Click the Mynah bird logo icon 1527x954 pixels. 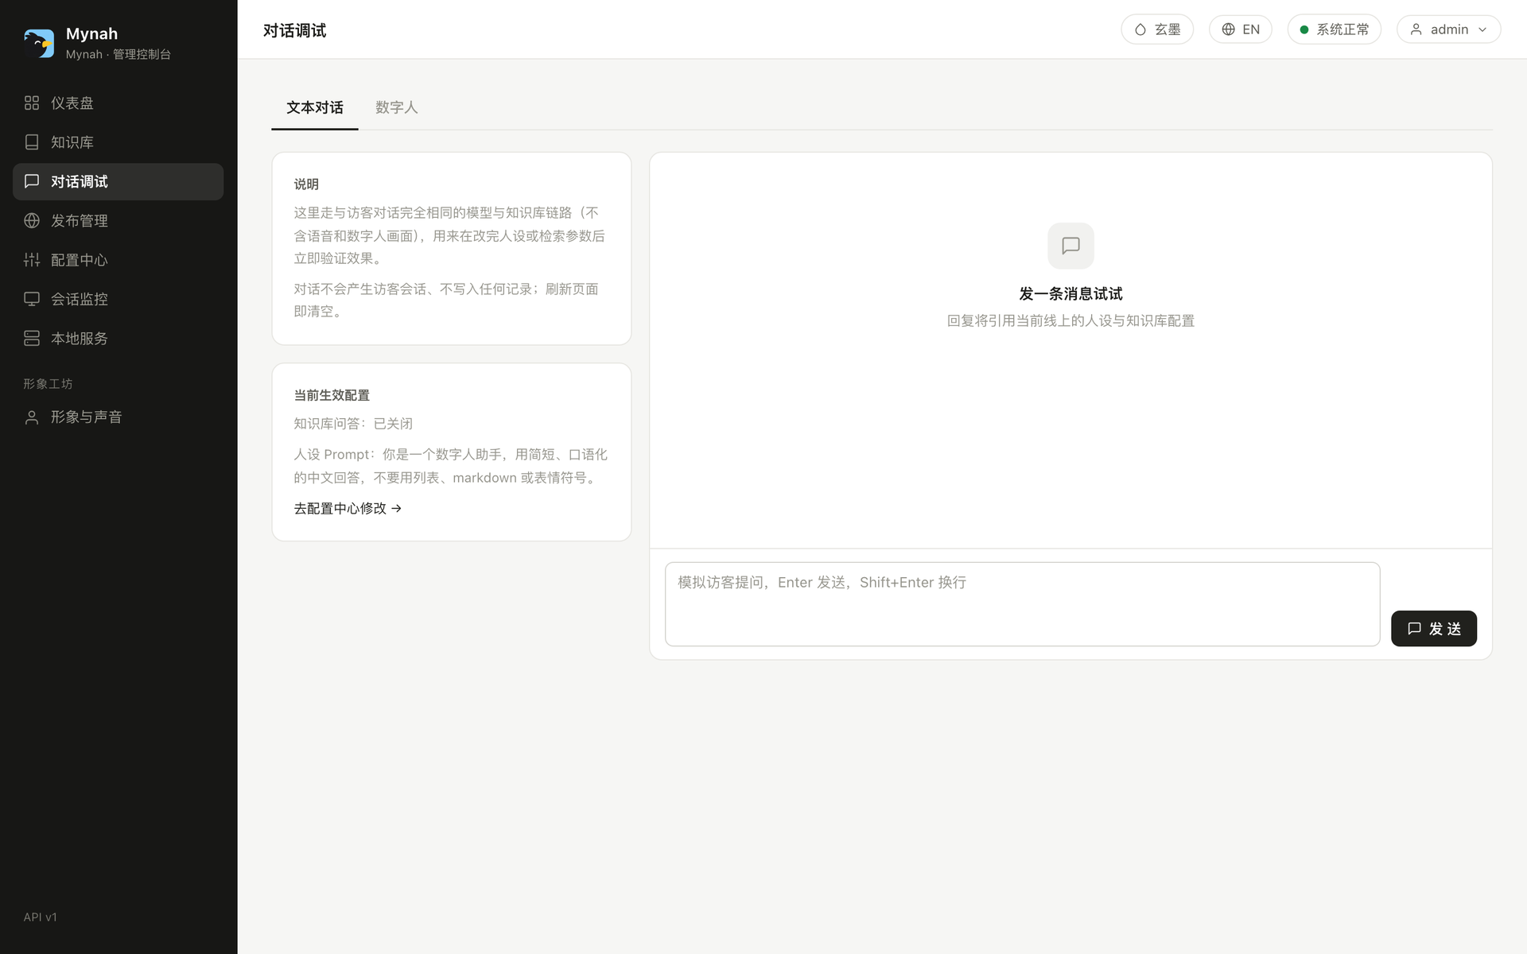[x=39, y=43]
